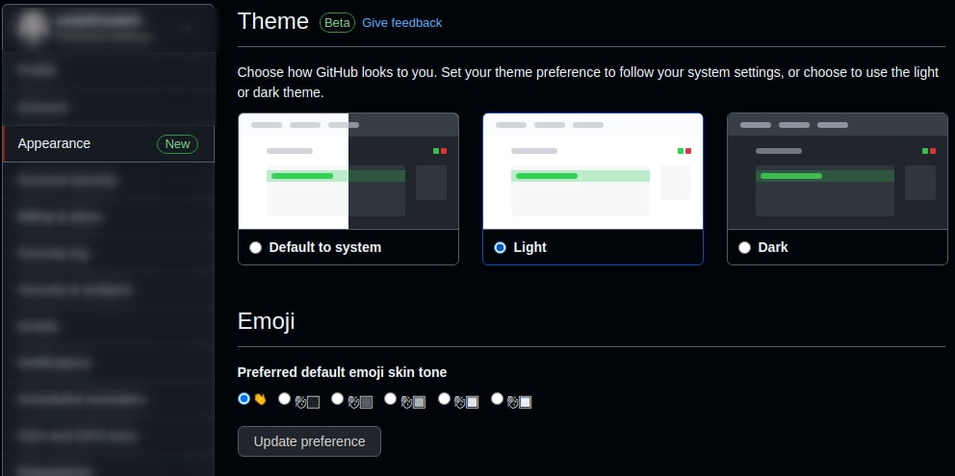This screenshot has height=476, width=955.
Task: Click the New badge on Appearance
Action: tap(177, 144)
